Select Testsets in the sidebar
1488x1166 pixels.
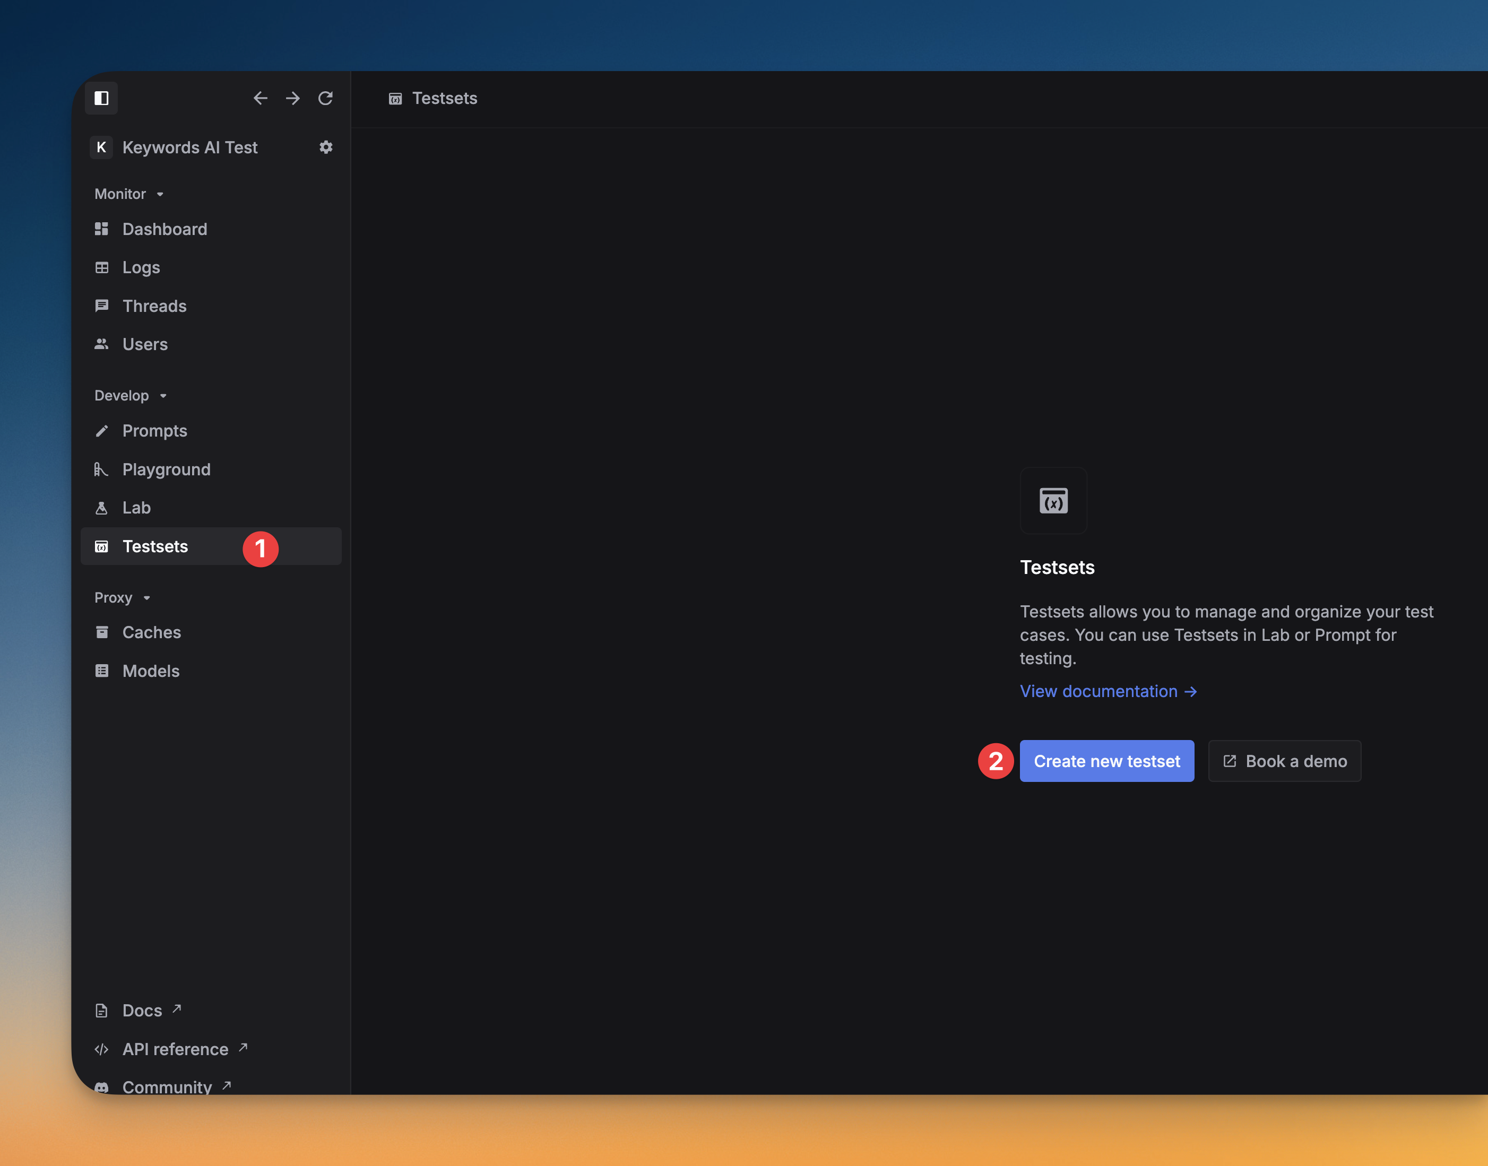tap(211, 546)
